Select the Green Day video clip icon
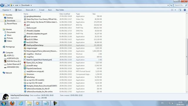This screenshot has width=188, height=106. [25, 19]
